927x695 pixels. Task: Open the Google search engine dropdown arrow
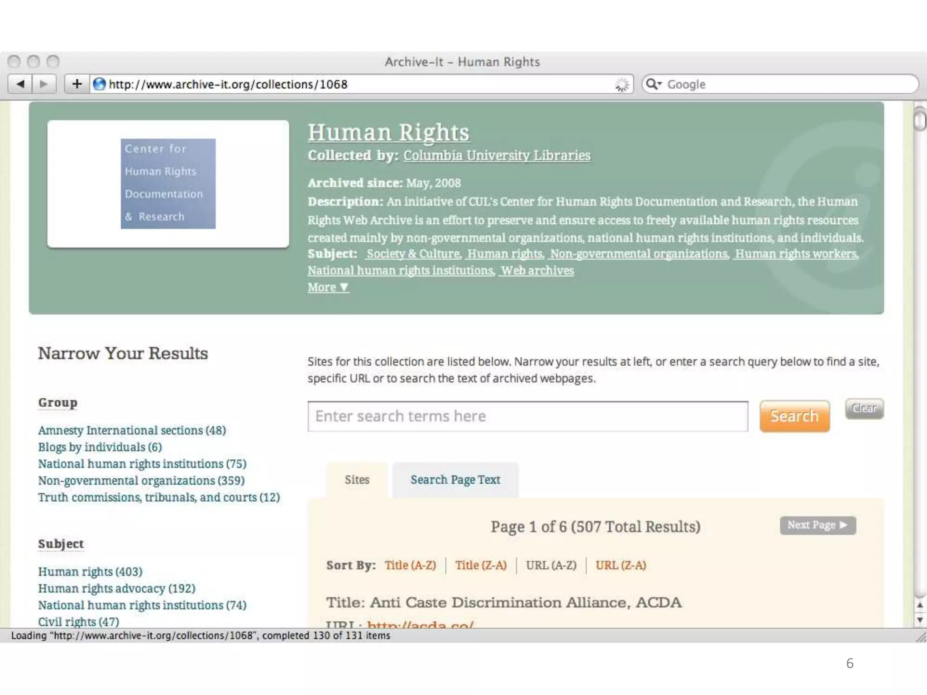coord(660,84)
